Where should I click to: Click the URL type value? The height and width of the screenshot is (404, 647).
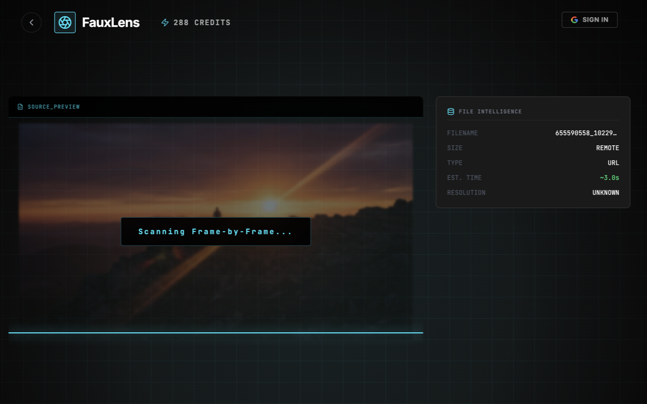tap(613, 163)
